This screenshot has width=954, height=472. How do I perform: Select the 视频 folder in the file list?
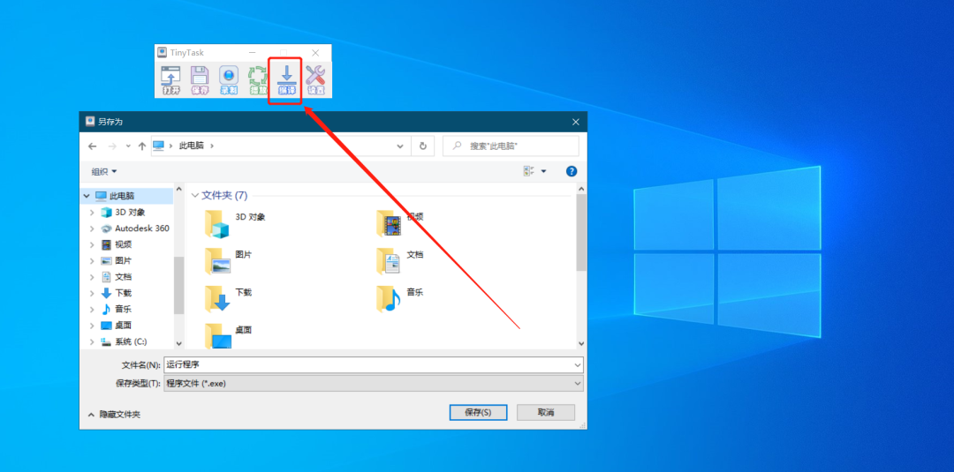400,223
